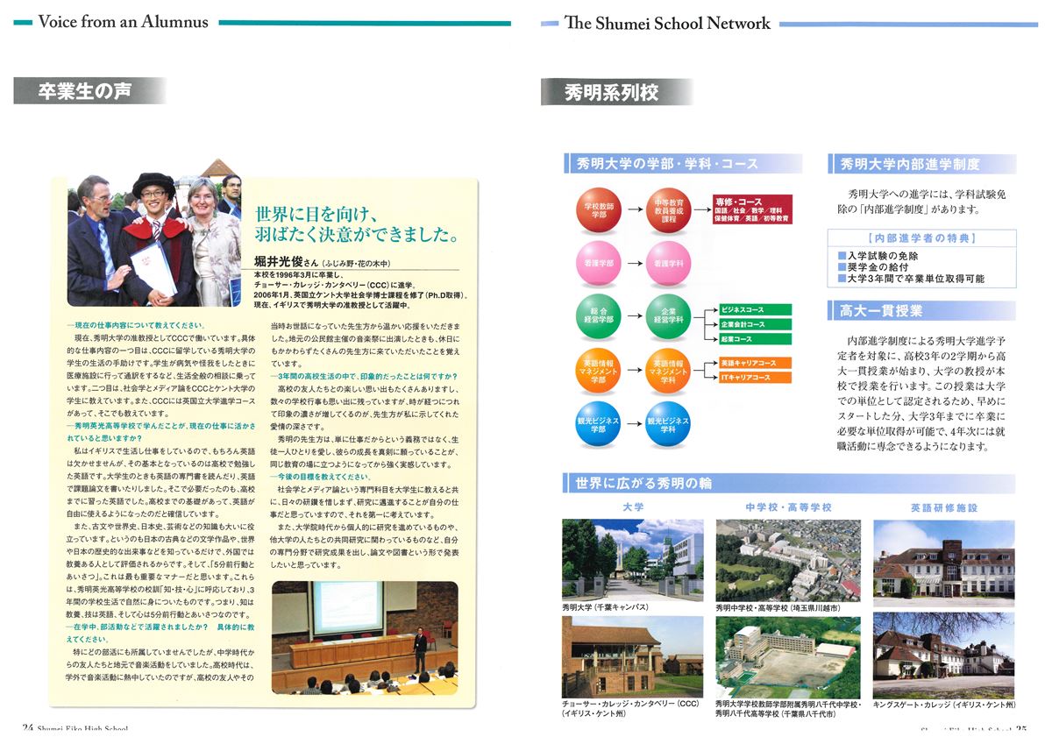This screenshot has height=744, width=1052.
Task: Select the green ビジネスコース label
Action: tap(755, 310)
